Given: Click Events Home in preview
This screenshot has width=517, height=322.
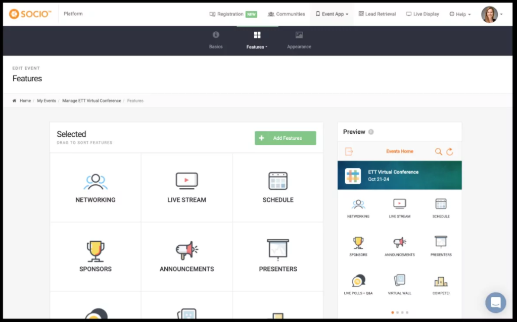Looking at the screenshot, I should [400, 151].
